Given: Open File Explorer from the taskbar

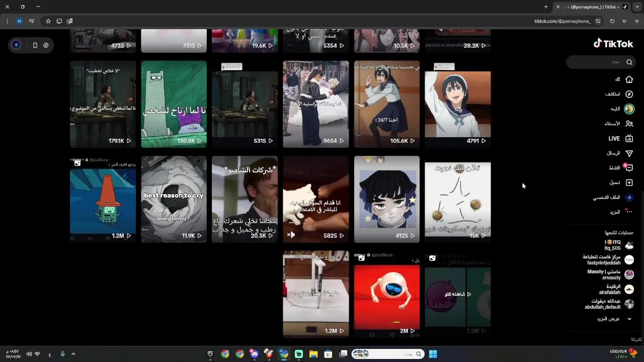Looking at the screenshot, I should [x=313, y=354].
